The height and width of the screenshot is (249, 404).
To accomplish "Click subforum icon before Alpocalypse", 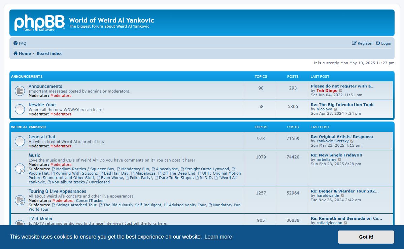I will click(153, 169).
